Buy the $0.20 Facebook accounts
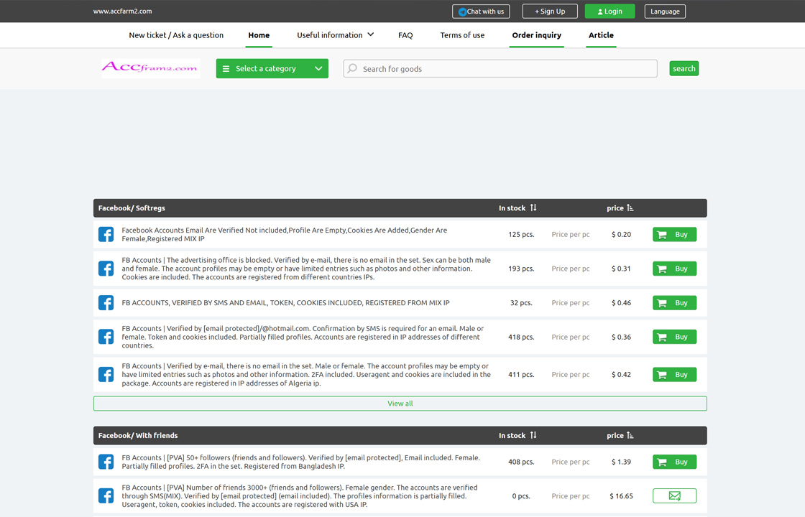Image resolution: width=805 pixels, height=517 pixels. click(675, 234)
